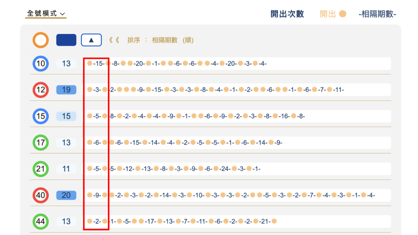The width and height of the screenshot is (418, 235).
Task: Expand options via the chevron beside 全號模式
Action: pyautogui.click(x=63, y=13)
